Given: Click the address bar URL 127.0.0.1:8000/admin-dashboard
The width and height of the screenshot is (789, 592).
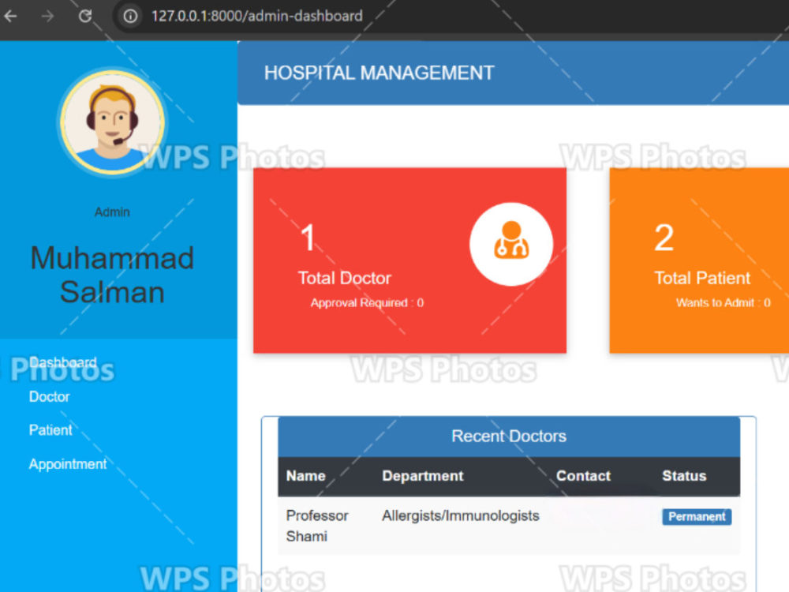Looking at the screenshot, I should pyautogui.click(x=256, y=16).
